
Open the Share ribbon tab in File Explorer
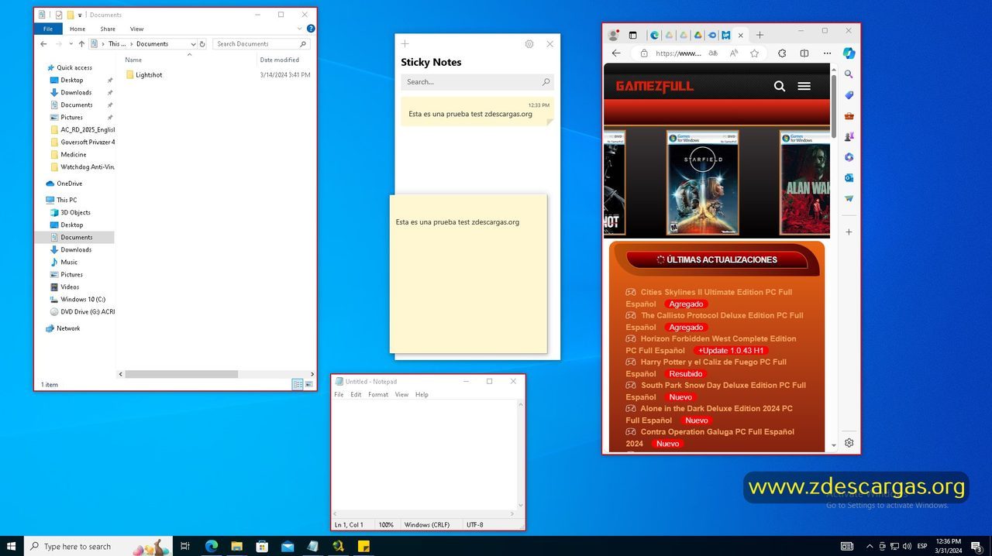click(x=108, y=29)
